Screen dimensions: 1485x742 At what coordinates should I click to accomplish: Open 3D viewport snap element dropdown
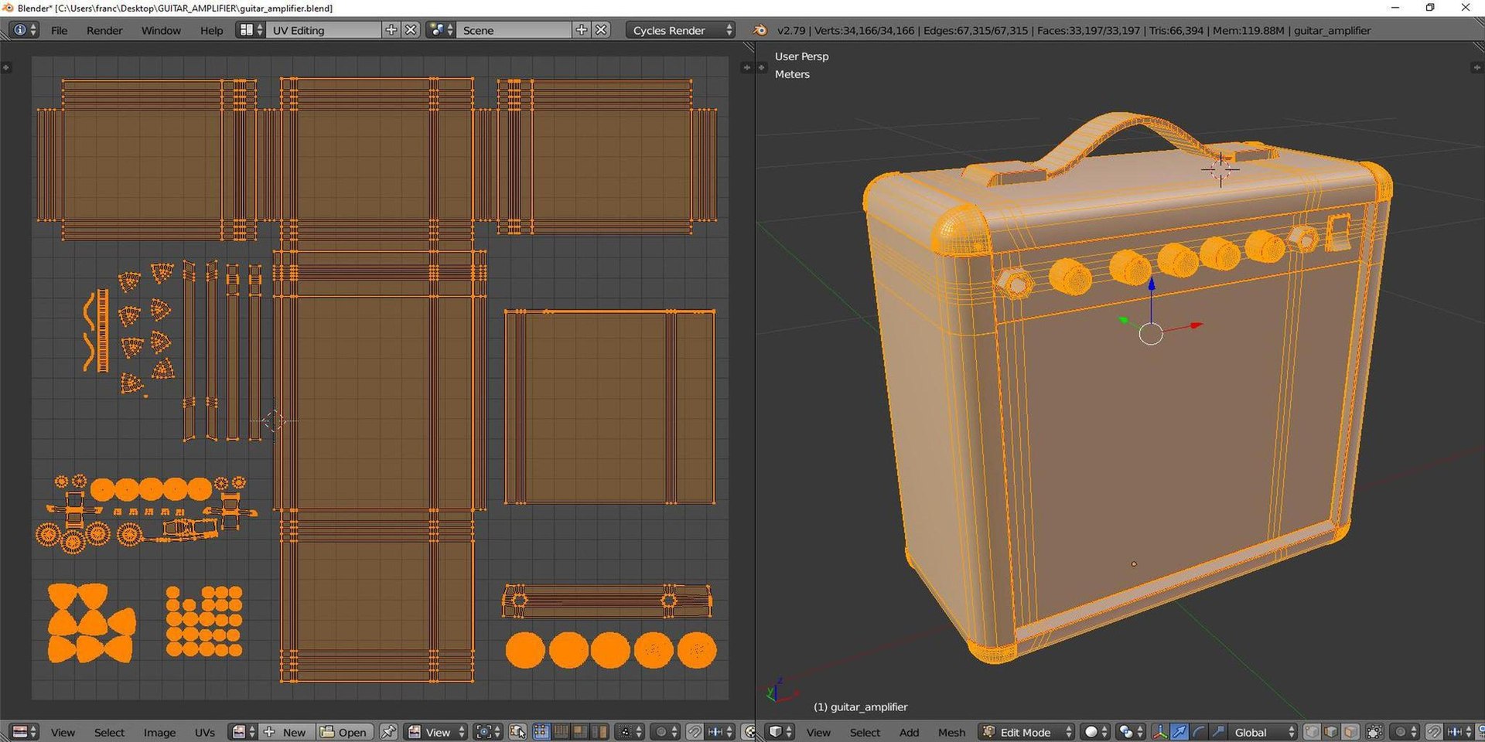[1459, 732]
